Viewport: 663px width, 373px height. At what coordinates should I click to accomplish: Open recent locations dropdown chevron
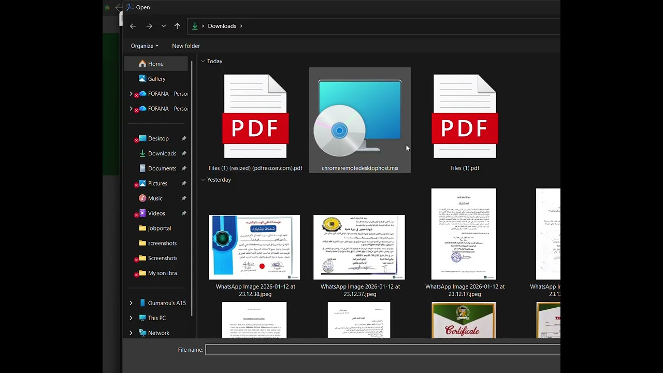pos(164,26)
